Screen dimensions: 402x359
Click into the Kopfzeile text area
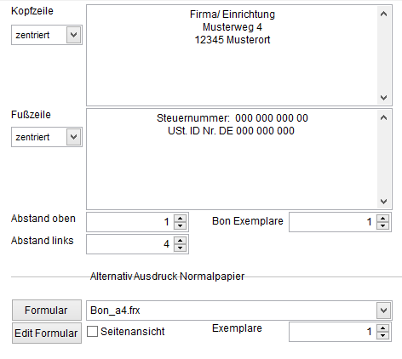pyautogui.click(x=232, y=55)
